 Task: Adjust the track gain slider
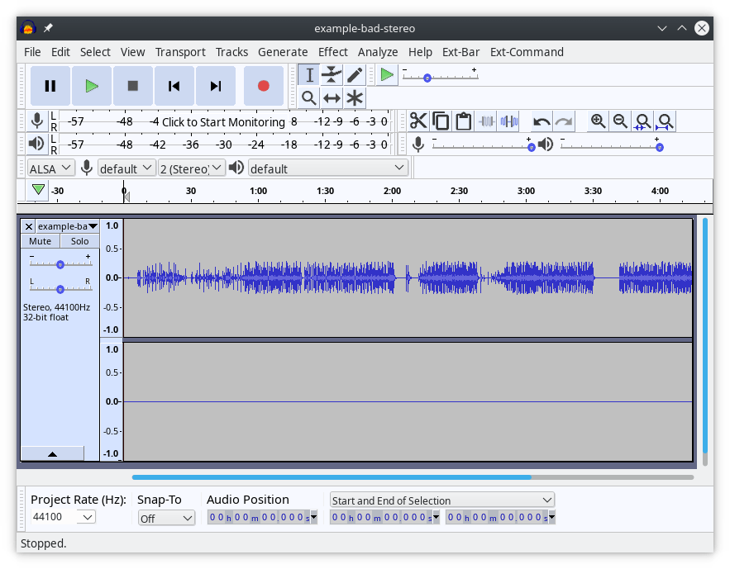coord(60,264)
